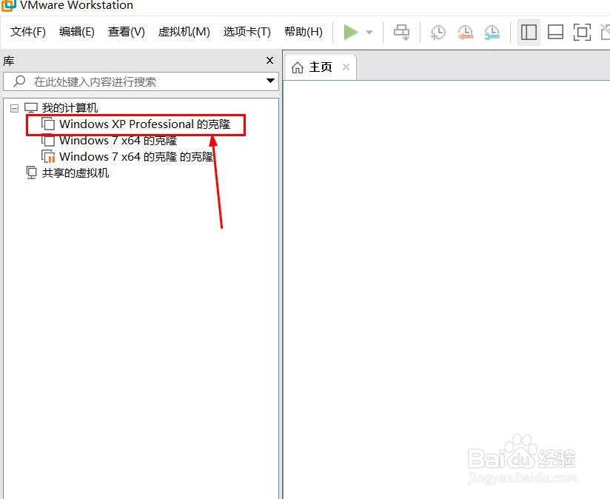The height and width of the screenshot is (499, 610).
Task: Open the 编辑(E) menu
Action: [77, 32]
